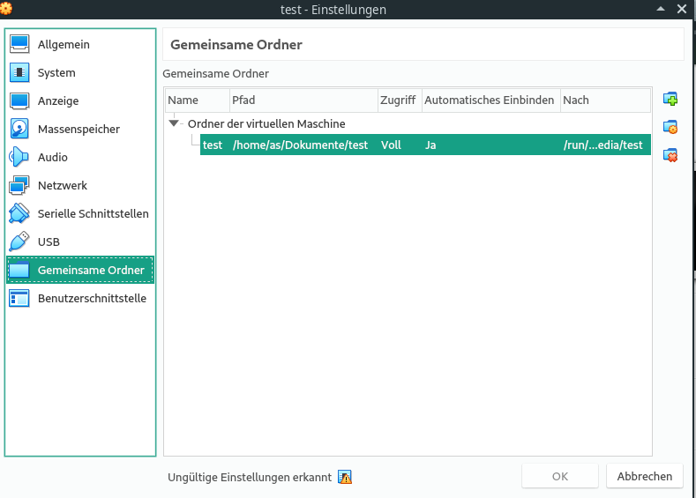The image size is (696, 498).
Task: Click the invalid settings warning icon
Action: [x=345, y=477]
